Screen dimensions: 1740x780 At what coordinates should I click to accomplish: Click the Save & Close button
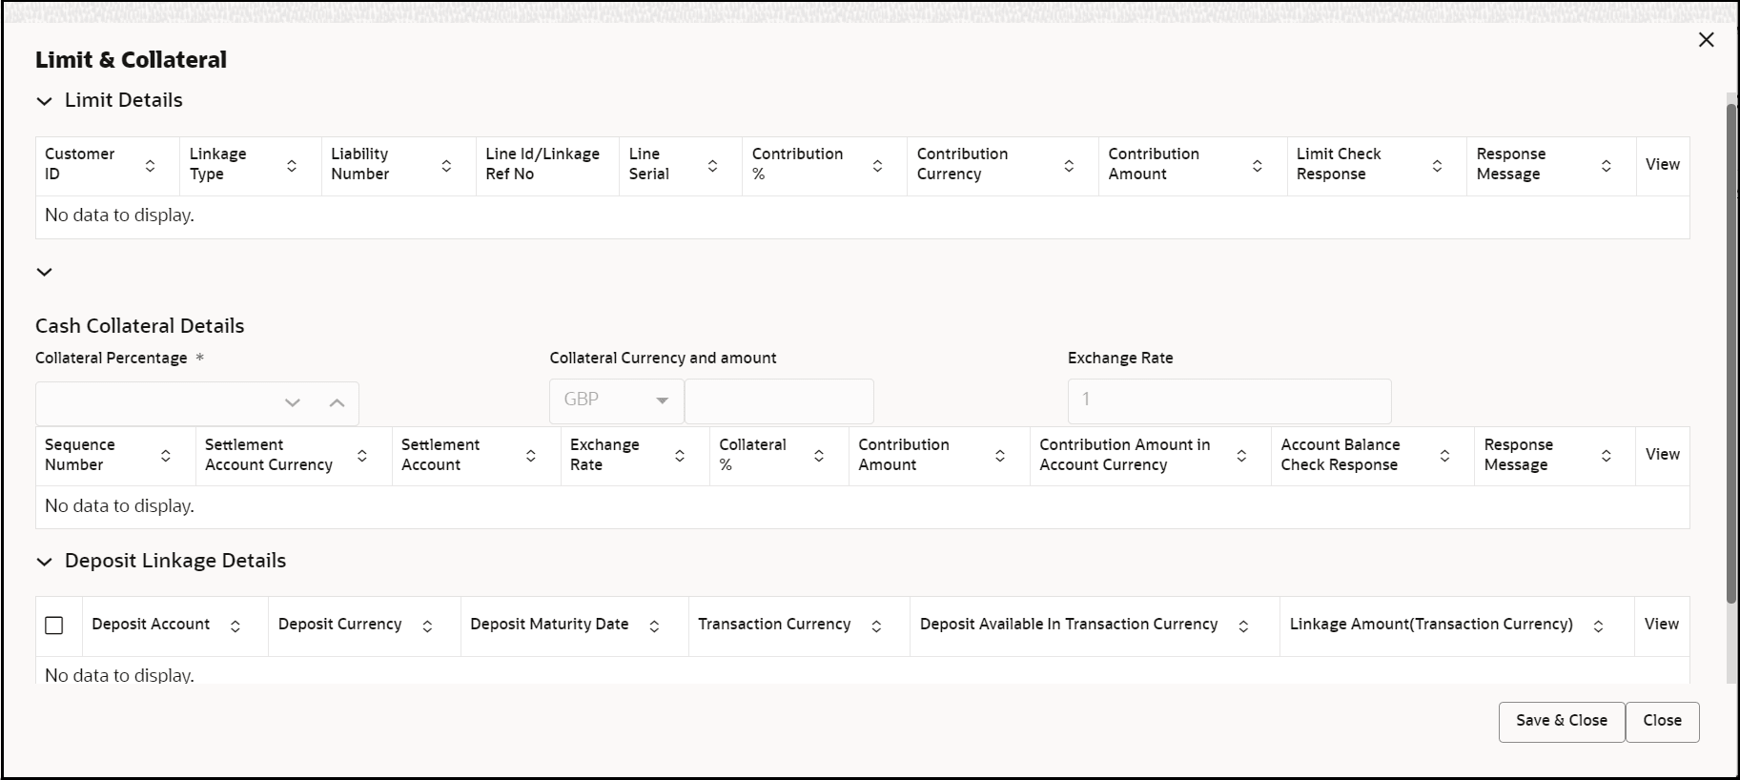point(1561,721)
